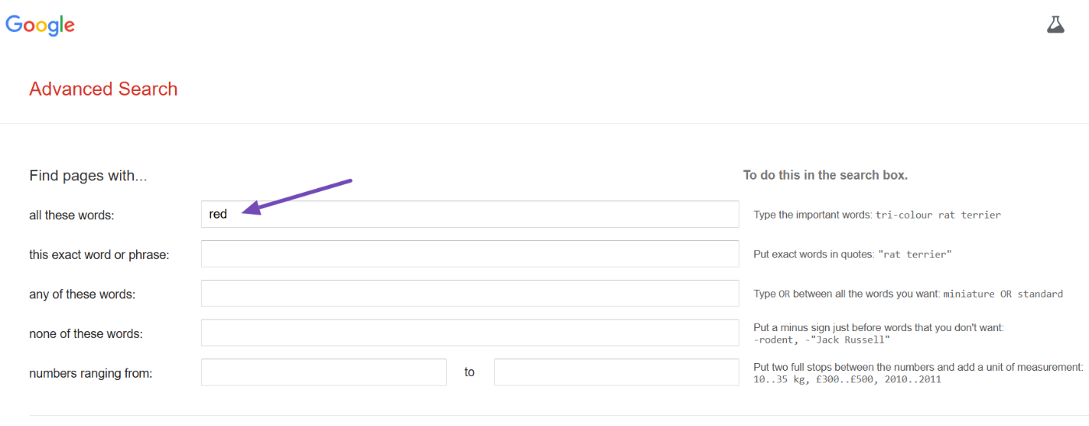Click 'To do this in the search box' heading
The image size is (1089, 426).
pos(825,176)
